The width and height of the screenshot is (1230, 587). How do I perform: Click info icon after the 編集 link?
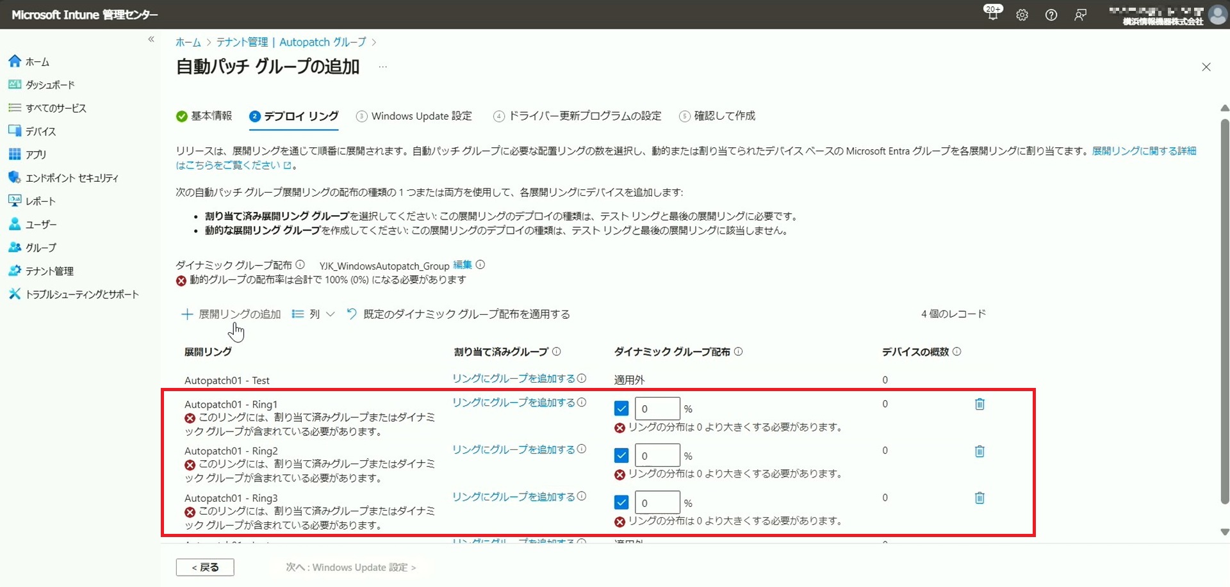(480, 264)
